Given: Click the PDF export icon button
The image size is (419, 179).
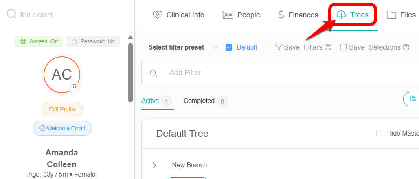Looking at the screenshot, I should pos(412,99).
